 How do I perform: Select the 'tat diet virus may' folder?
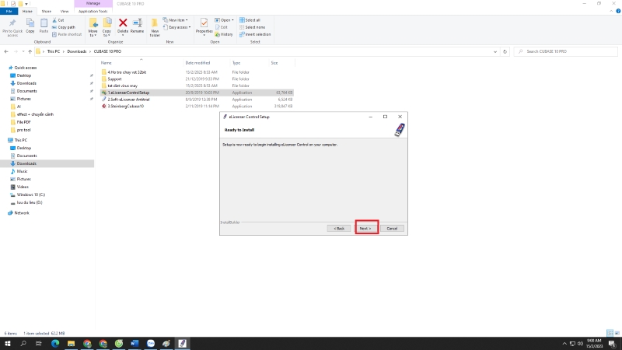tap(123, 86)
